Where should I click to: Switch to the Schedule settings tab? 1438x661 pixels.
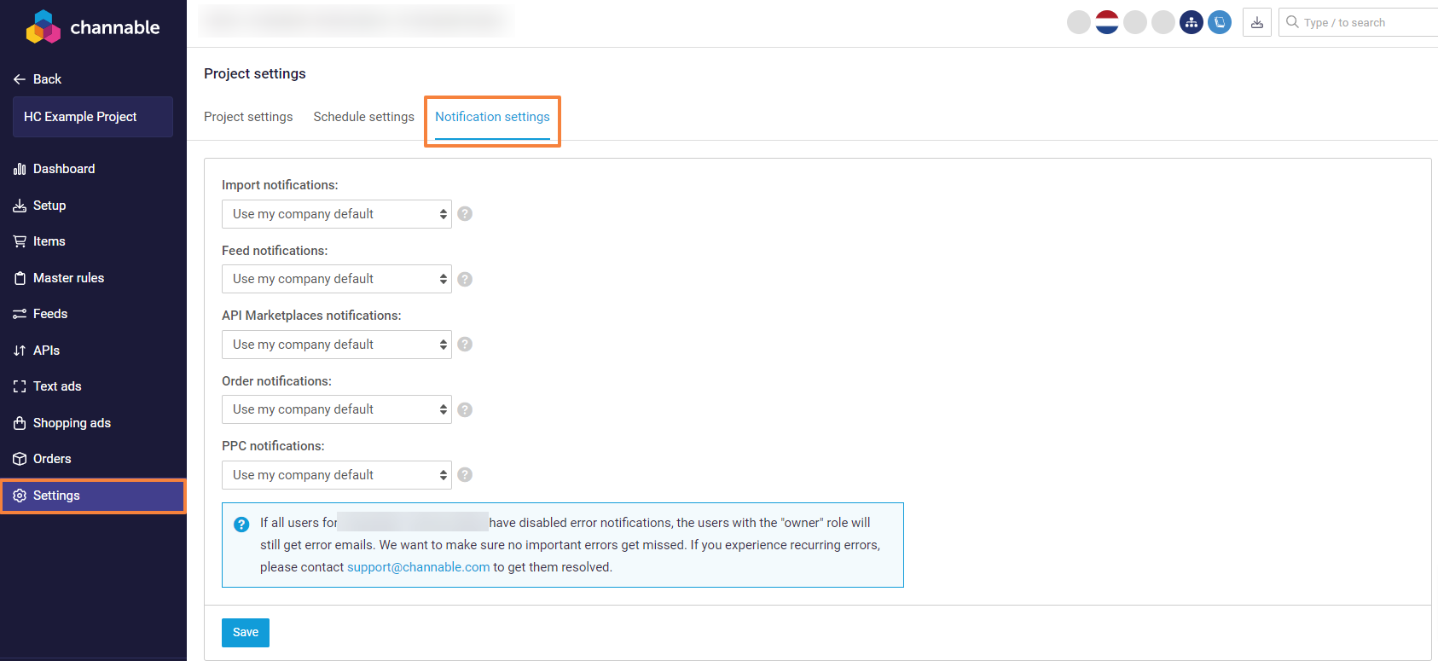point(363,117)
